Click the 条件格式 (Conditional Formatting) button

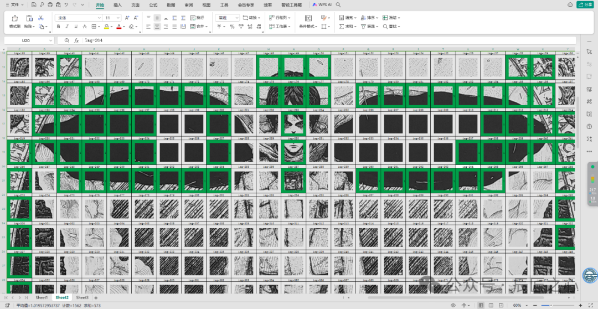[308, 22]
